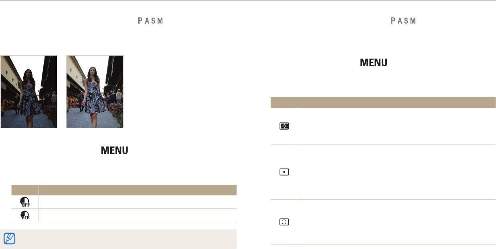Click the note box beside pencil icon
Viewport: 496px width, 249px height.
click(118, 239)
